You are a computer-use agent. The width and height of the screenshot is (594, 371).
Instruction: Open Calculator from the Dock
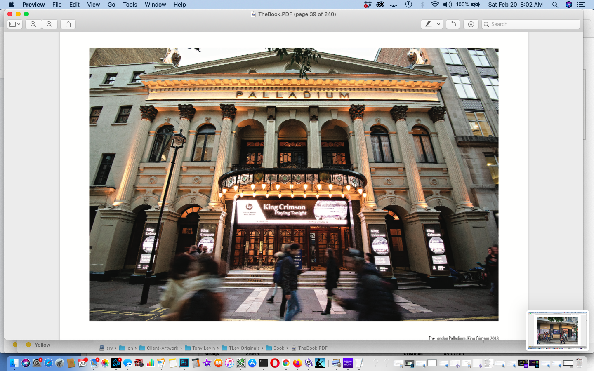click(x=196, y=363)
